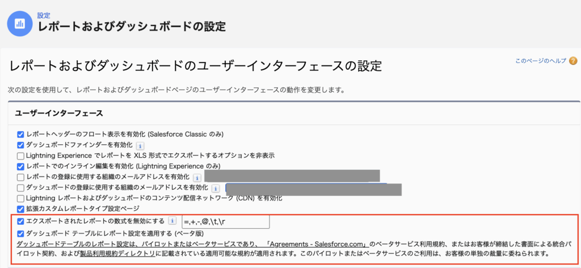Click info icon beside エクスポートされたレポートの数式 option
The image size is (581, 268).
172,221
